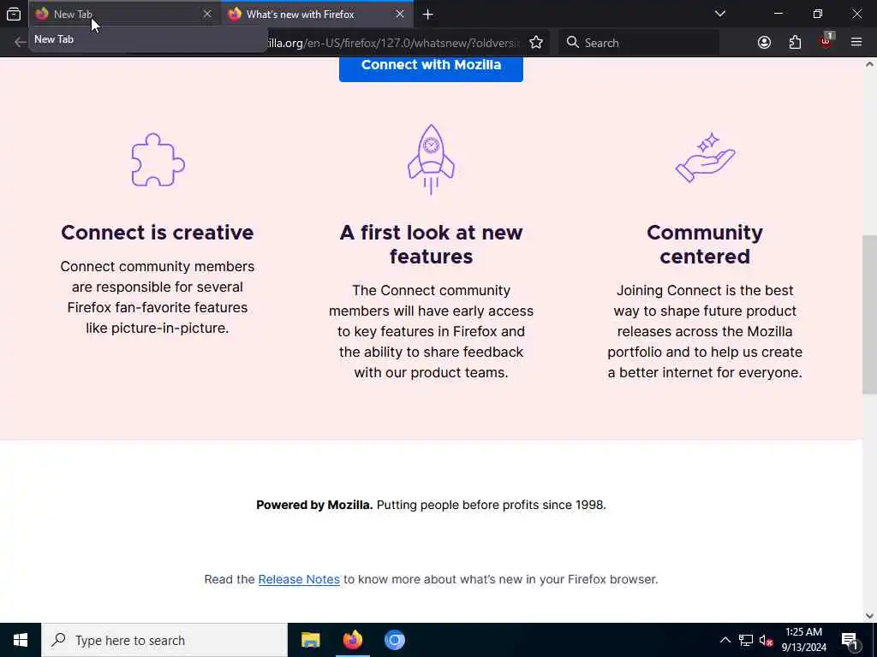The image size is (877, 657).
Task: Select the What's new with Firefox tab
Action: 317,14
